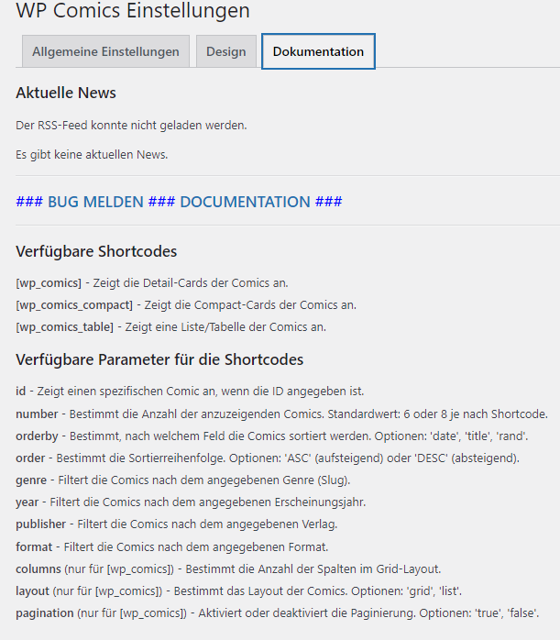
Task: Click the orderby parameter name
Action: pyautogui.click(x=37, y=436)
